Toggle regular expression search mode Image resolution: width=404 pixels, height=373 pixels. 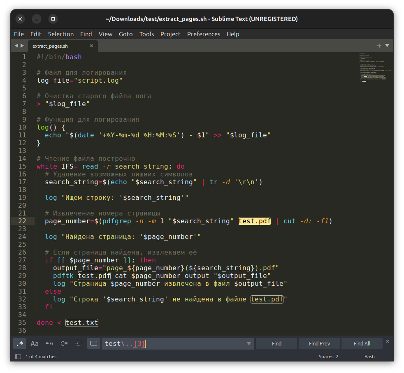[x=19, y=343]
